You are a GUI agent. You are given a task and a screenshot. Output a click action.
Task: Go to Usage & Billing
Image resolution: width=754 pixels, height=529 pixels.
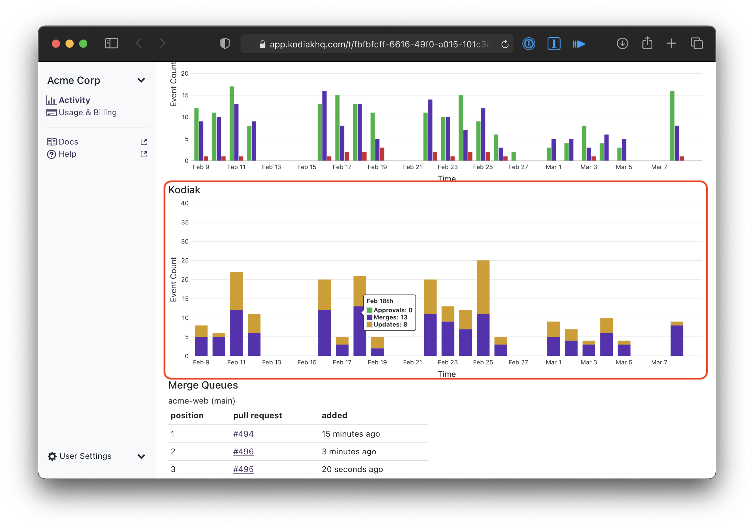point(87,112)
